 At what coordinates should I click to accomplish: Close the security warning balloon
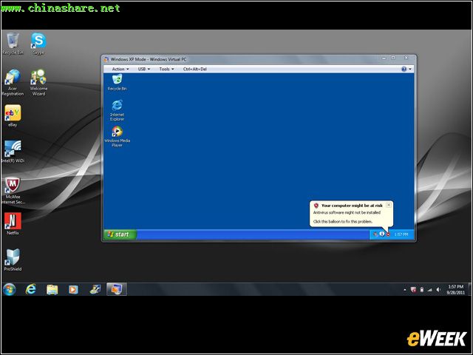(x=389, y=205)
